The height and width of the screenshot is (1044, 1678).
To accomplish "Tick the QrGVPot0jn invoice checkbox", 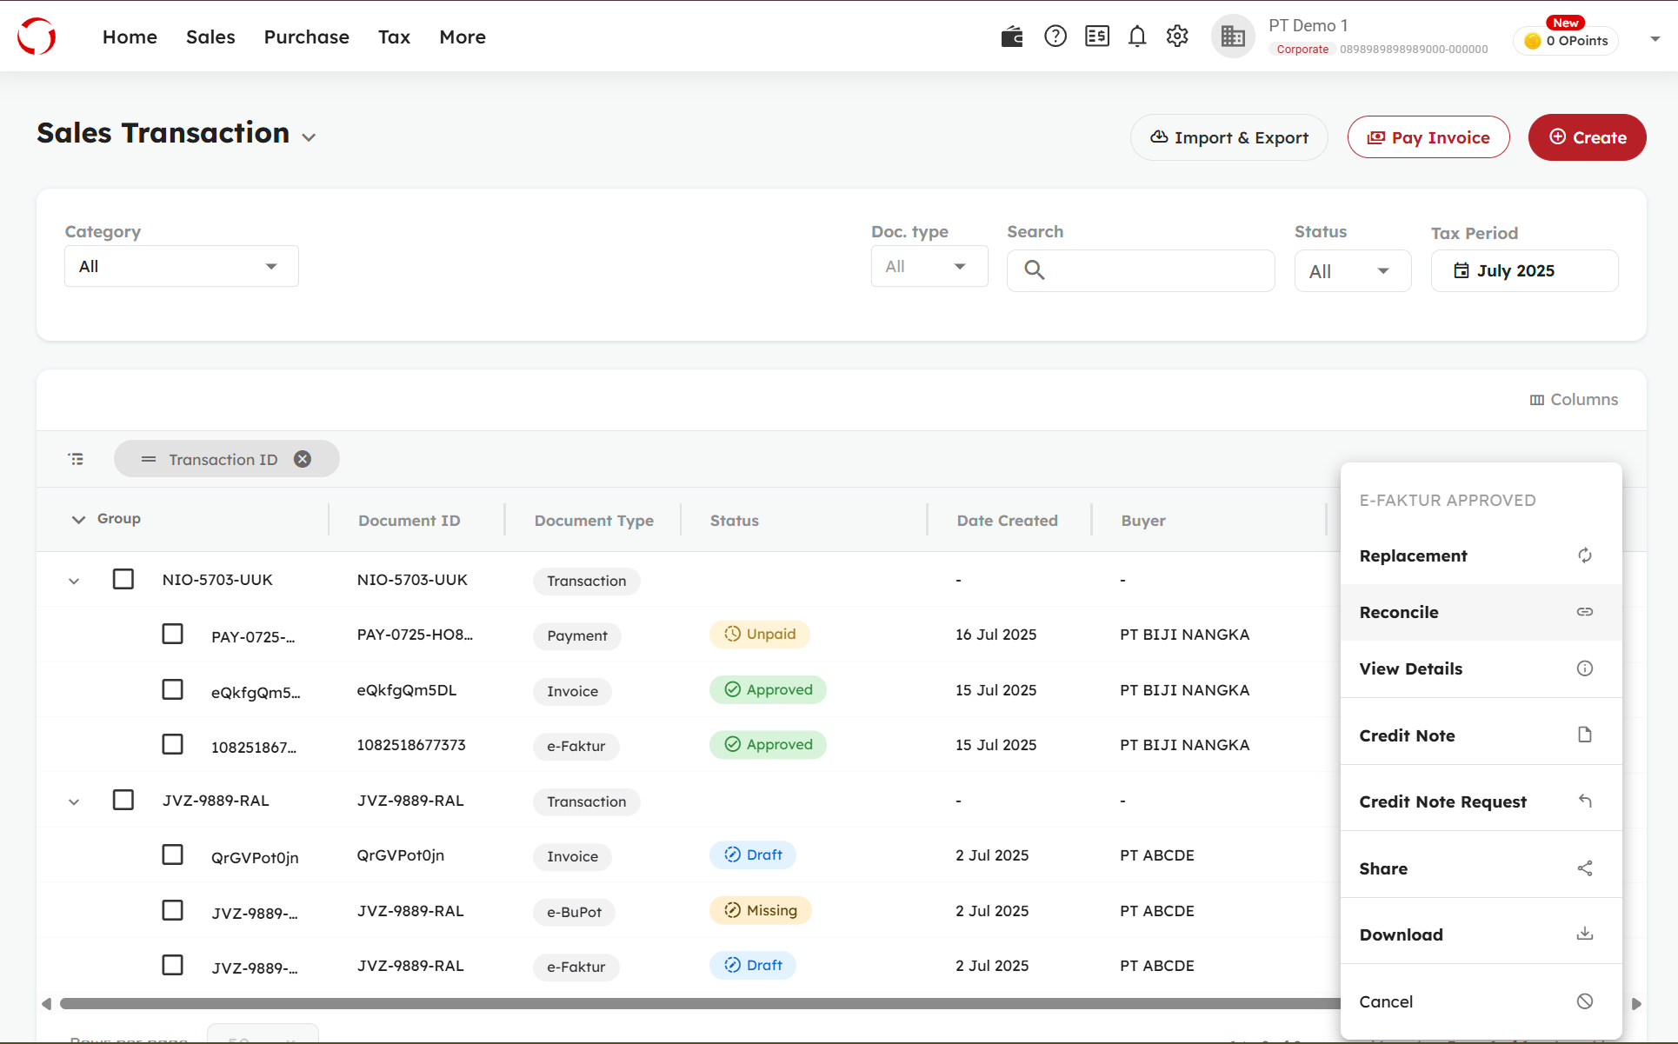I will [172, 854].
